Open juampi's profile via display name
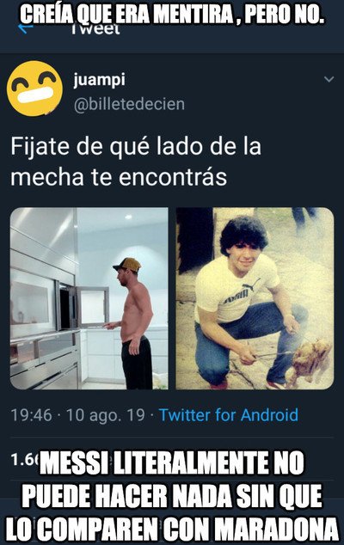Screen dimensions: 344x545 pyautogui.click(x=99, y=80)
